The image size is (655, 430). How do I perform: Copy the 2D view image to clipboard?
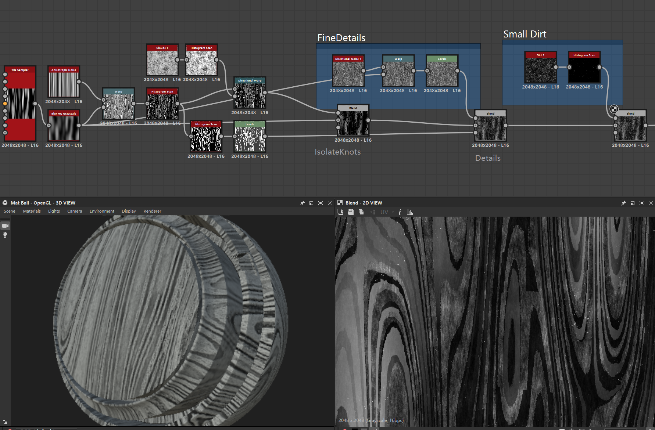[x=361, y=212]
